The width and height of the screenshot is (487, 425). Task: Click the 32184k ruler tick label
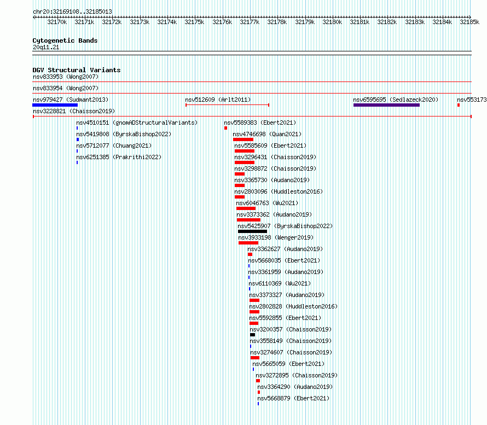pos(442,22)
